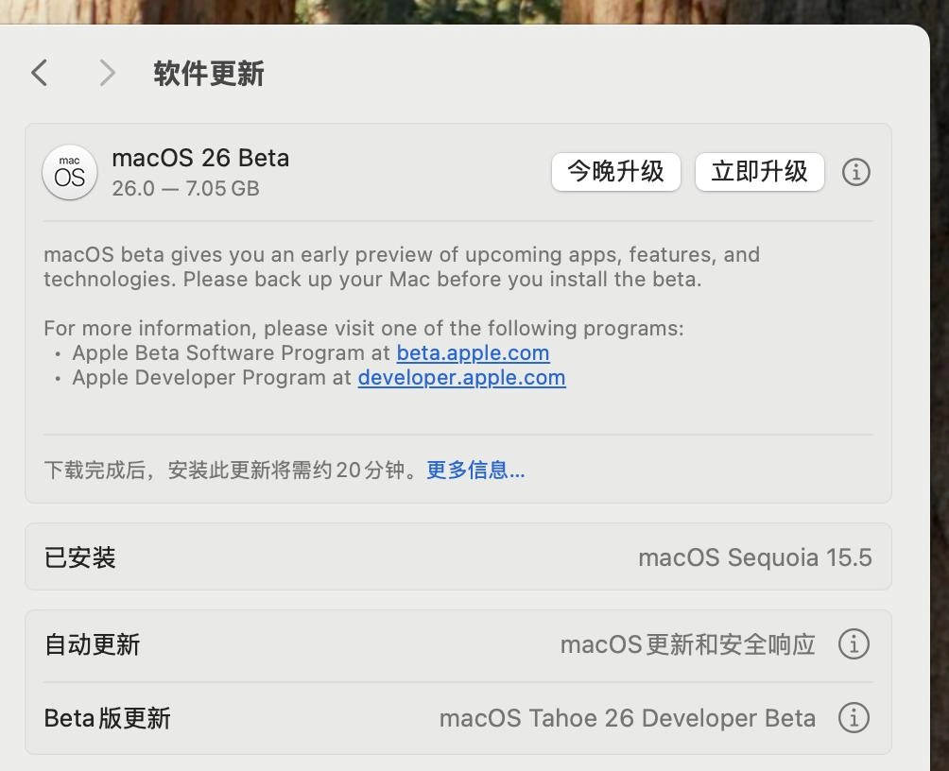Open info for macOS 26 Beta update
The image size is (949, 771).
click(855, 172)
